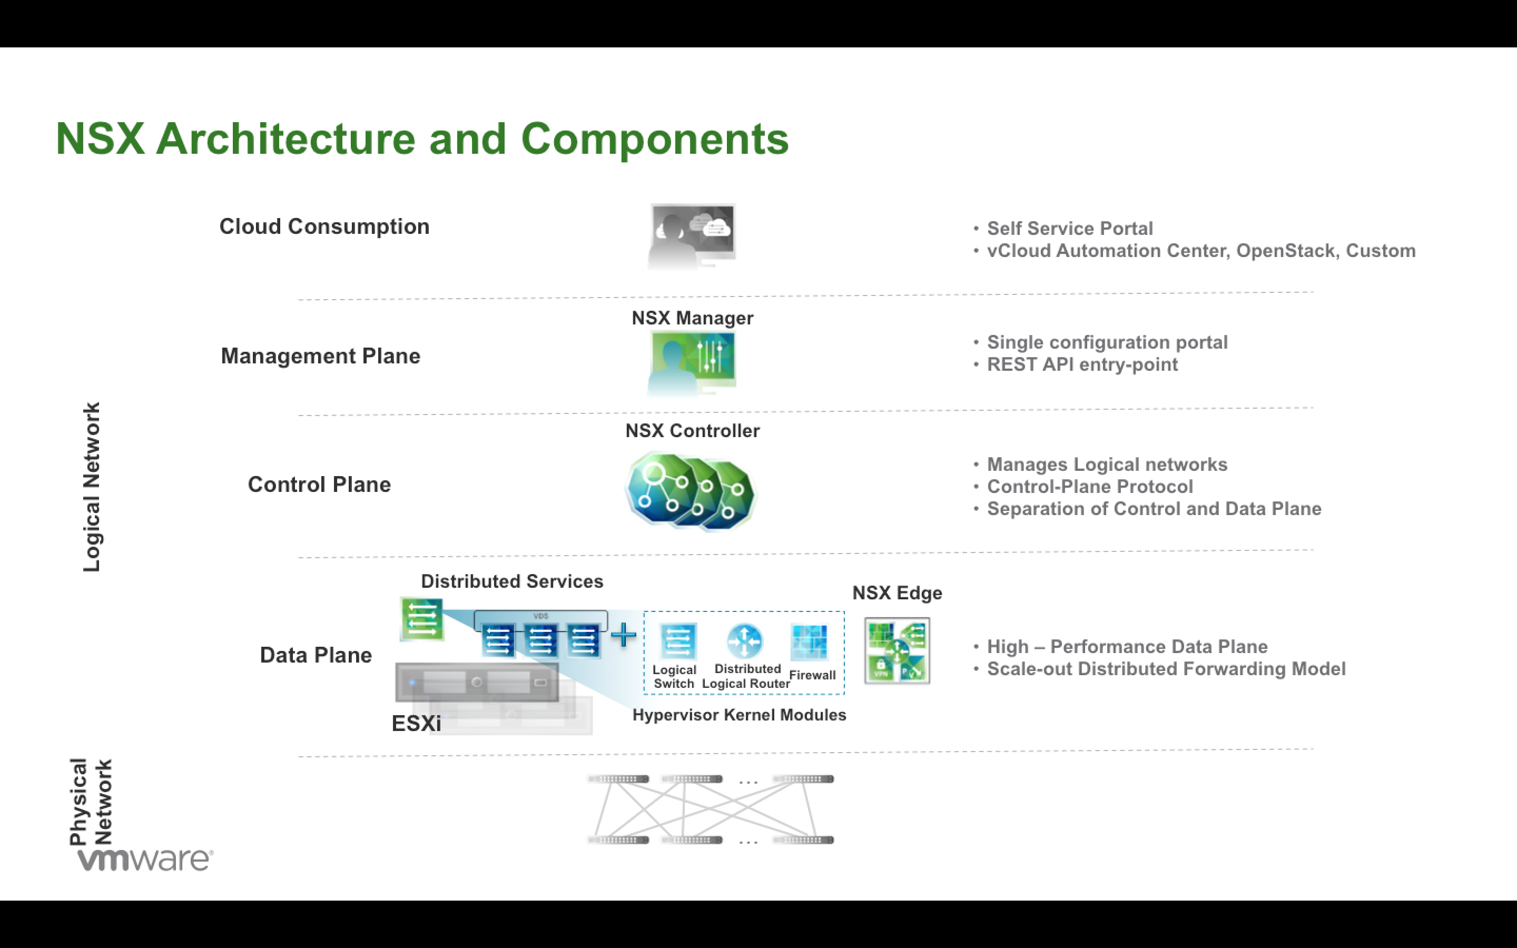This screenshot has height=948, width=1517.
Task: Click the NSX Controller cluster icon
Action: 691,491
